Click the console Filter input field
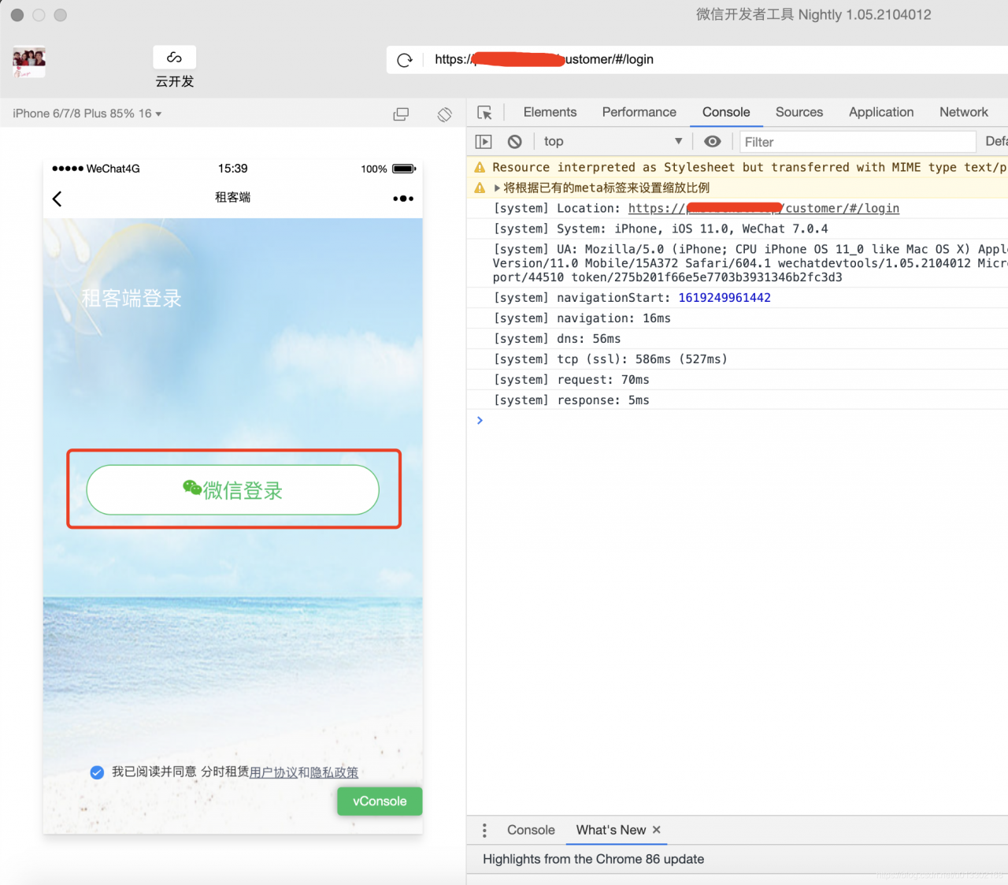The image size is (1008, 885). tap(858, 142)
